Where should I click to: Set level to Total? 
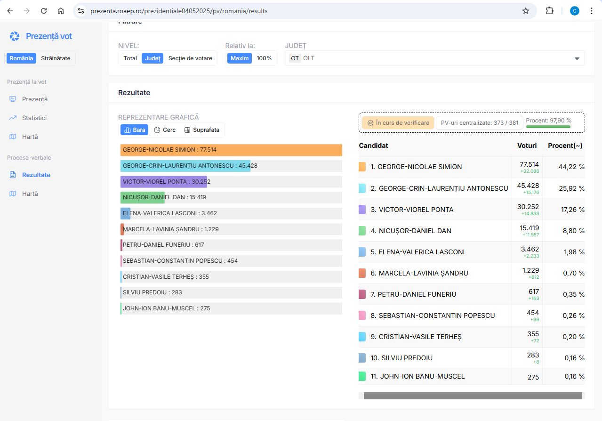pyautogui.click(x=130, y=58)
